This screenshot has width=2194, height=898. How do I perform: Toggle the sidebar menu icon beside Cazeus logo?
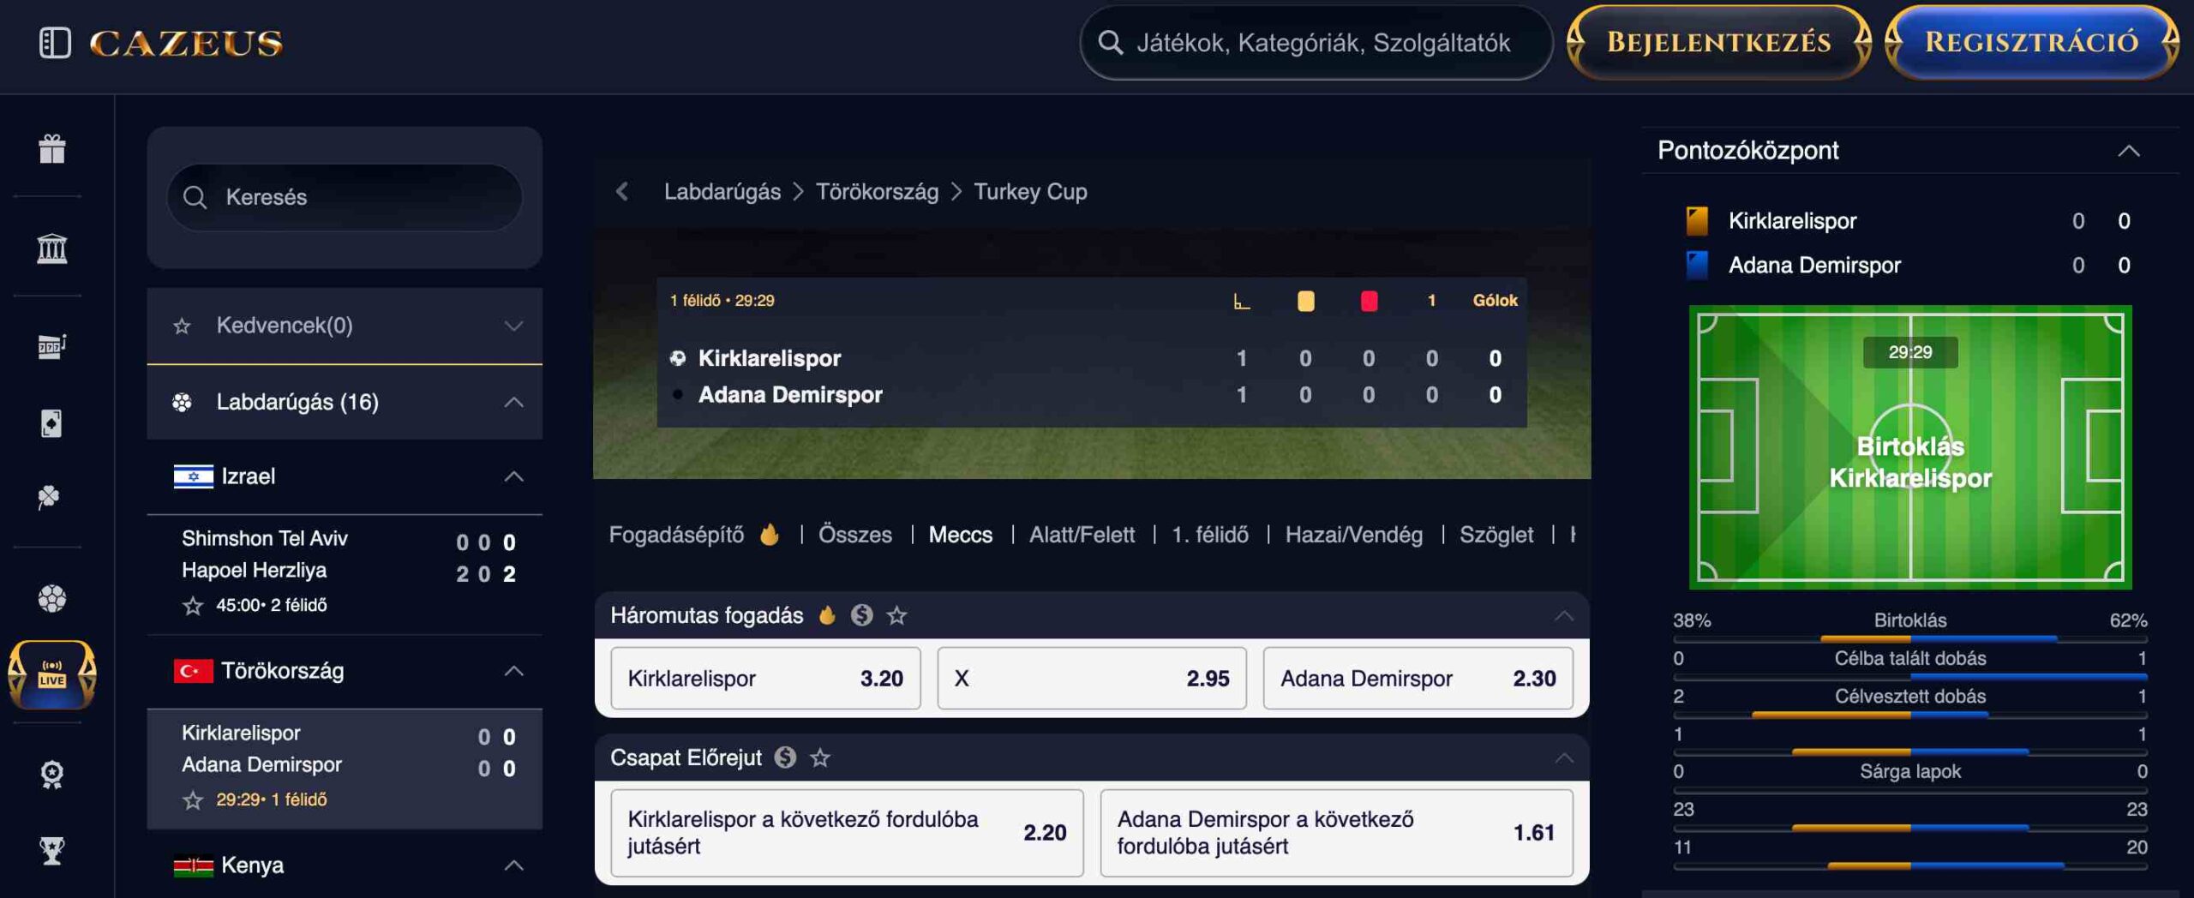(55, 43)
